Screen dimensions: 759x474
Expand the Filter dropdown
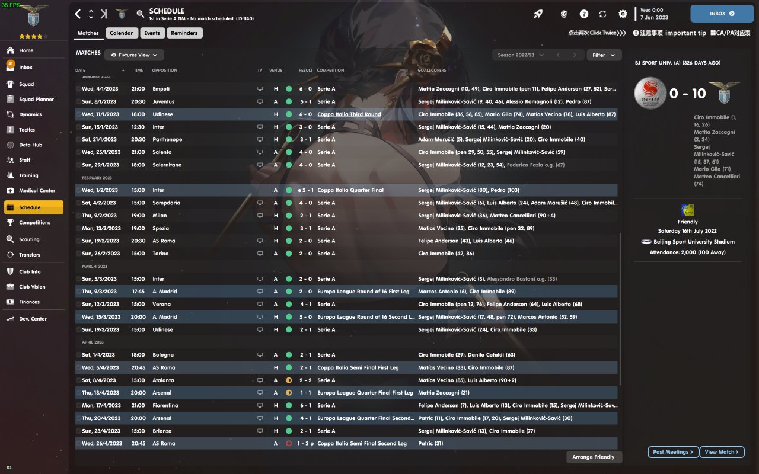(604, 55)
